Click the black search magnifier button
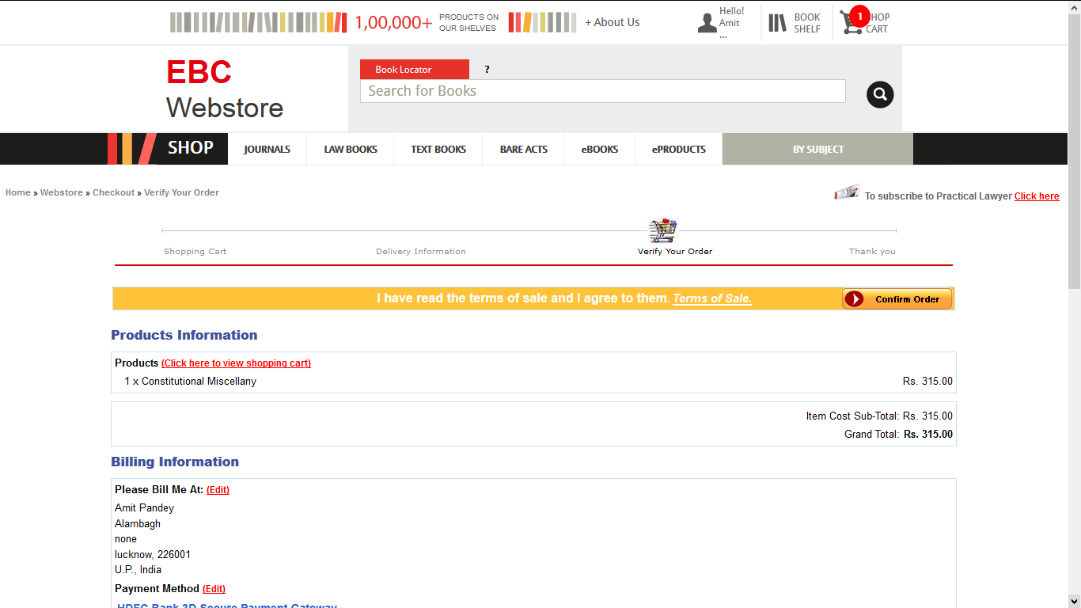The width and height of the screenshot is (1081, 608). tap(880, 95)
